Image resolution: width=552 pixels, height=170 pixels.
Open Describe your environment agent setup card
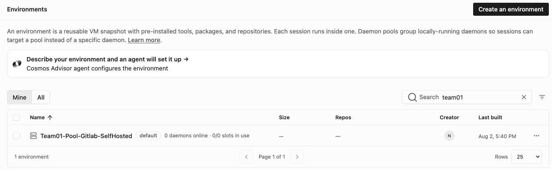point(278,64)
